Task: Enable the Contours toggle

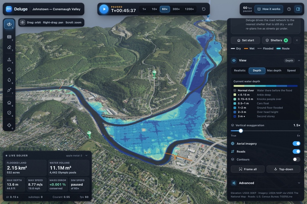Action: 296,159
